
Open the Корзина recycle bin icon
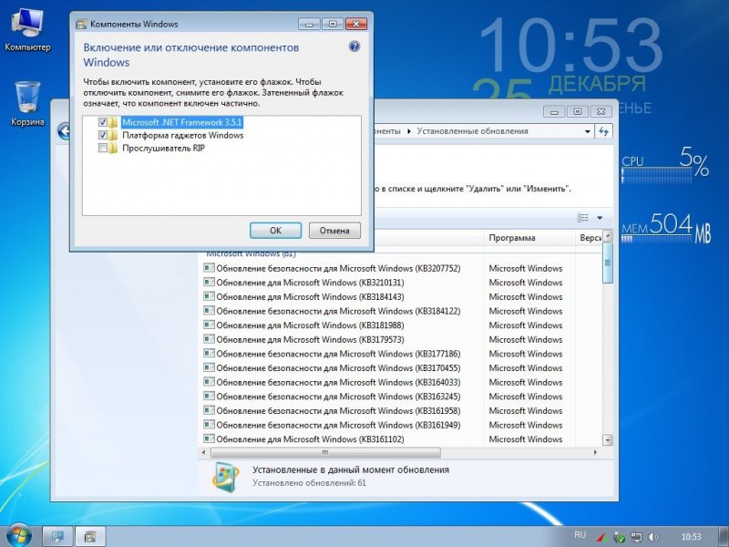[x=27, y=103]
